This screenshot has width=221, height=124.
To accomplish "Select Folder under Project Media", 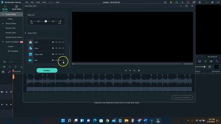I will point(10,19).
